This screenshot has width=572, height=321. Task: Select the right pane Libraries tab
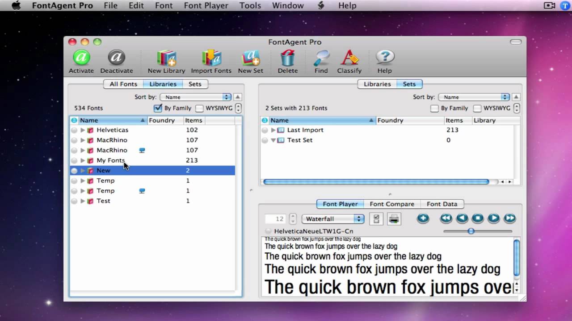[x=377, y=84]
